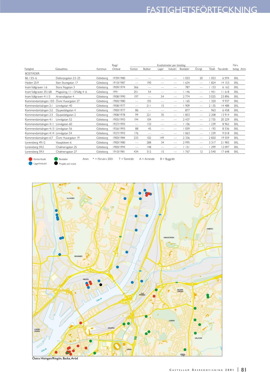Click 'Chalmersgatan 25' address
This screenshot has width=270, height=372.
pos(66,147)
